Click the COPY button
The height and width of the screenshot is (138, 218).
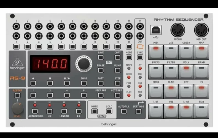pos(117,57)
